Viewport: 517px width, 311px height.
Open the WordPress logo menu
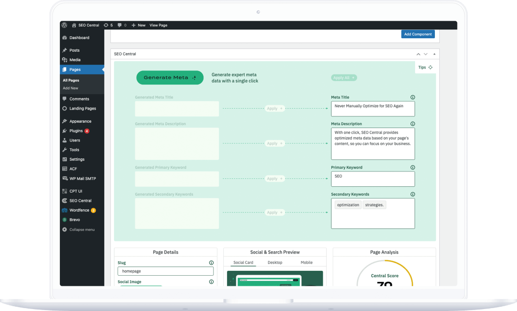[65, 25]
